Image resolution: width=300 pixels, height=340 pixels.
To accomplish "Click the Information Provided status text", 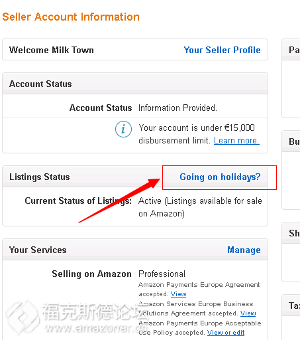I will pyautogui.click(x=177, y=108).
